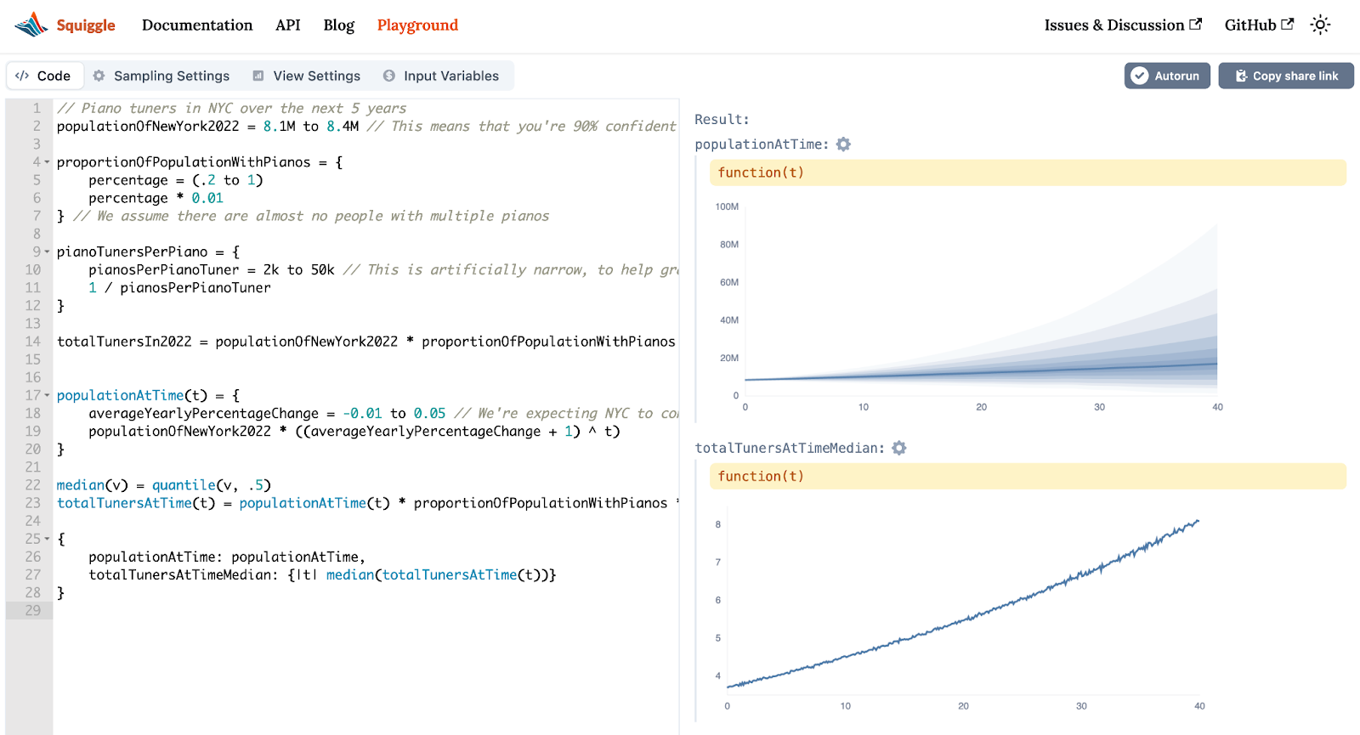The image size is (1360, 735).
Task: Fold the populationAtTime function at line 17
Action: click(x=47, y=396)
